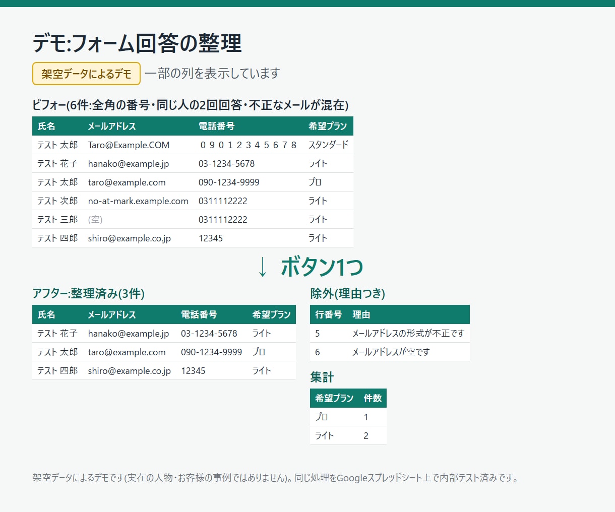Screen dimensions: 615x512
Task: Click 090-1234-9999 in the アフター table
Action: [212, 352]
